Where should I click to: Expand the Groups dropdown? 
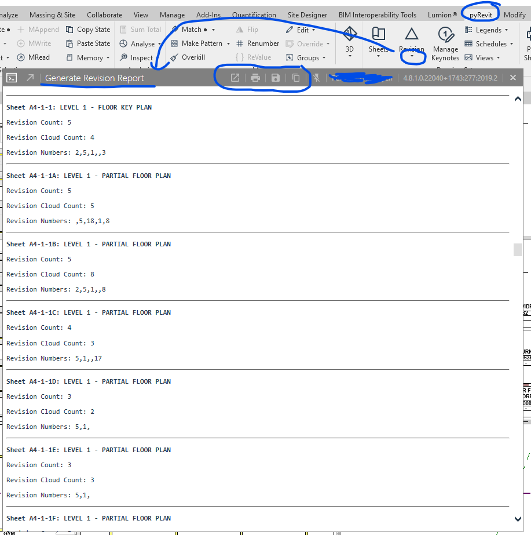pos(306,57)
